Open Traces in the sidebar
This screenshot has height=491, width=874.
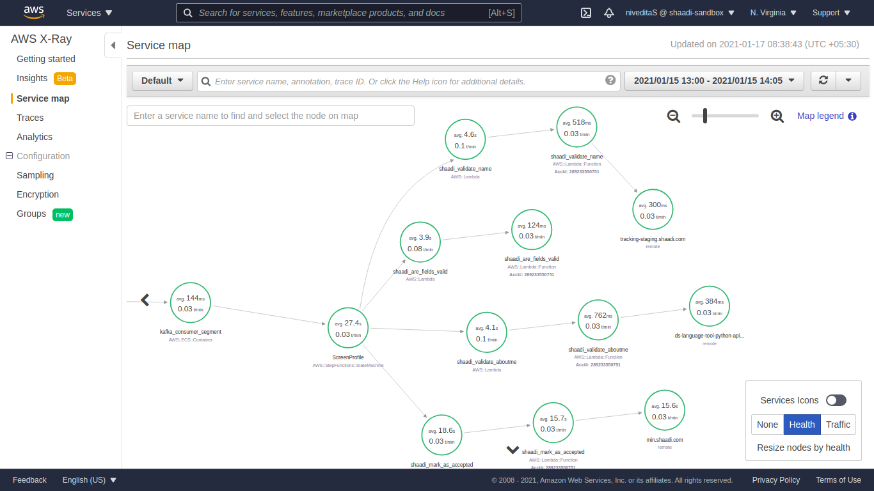(x=30, y=118)
